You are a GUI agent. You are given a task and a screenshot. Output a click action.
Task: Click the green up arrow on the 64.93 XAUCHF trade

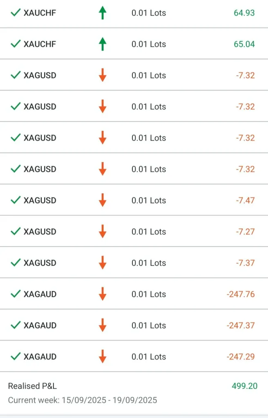pyautogui.click(x=103, y=13)
